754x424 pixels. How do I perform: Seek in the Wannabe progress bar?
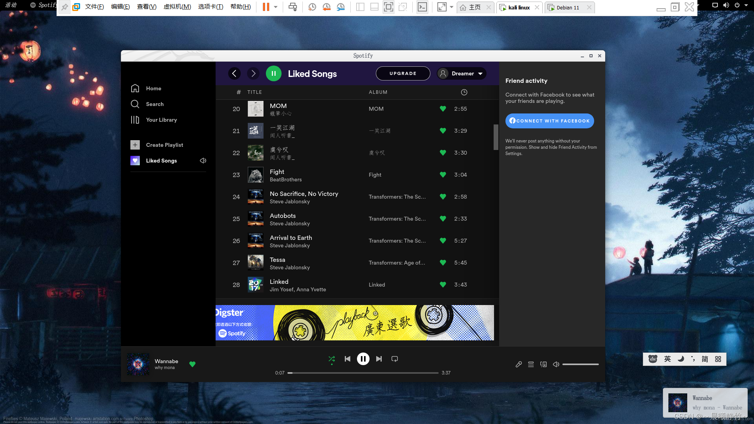363,373
